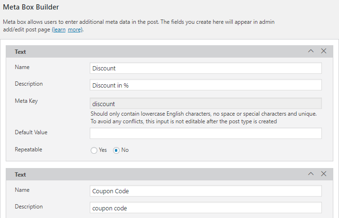Image resolution: width=339 pixels, height=218 pixels.
Task: Edit the Name field containing Coupon Code
Action: 206,191
